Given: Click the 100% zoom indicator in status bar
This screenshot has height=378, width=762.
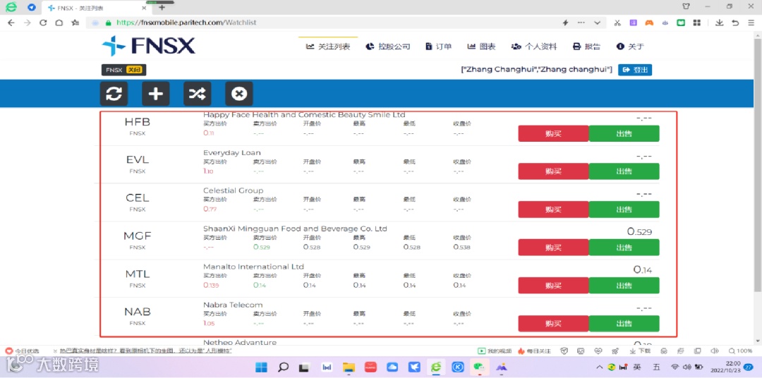Looking at the screenshot, I should pos(741,350).
